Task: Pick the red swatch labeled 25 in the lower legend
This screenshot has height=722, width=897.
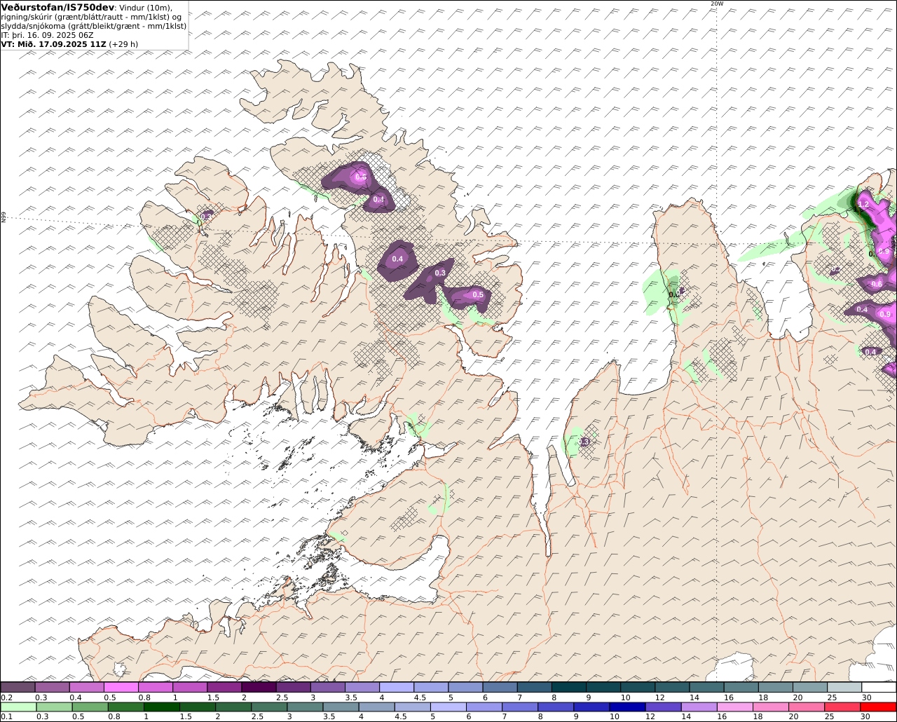Action: click(842, 707)
